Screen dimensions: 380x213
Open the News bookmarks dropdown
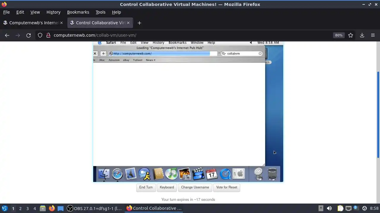[151, 60]
